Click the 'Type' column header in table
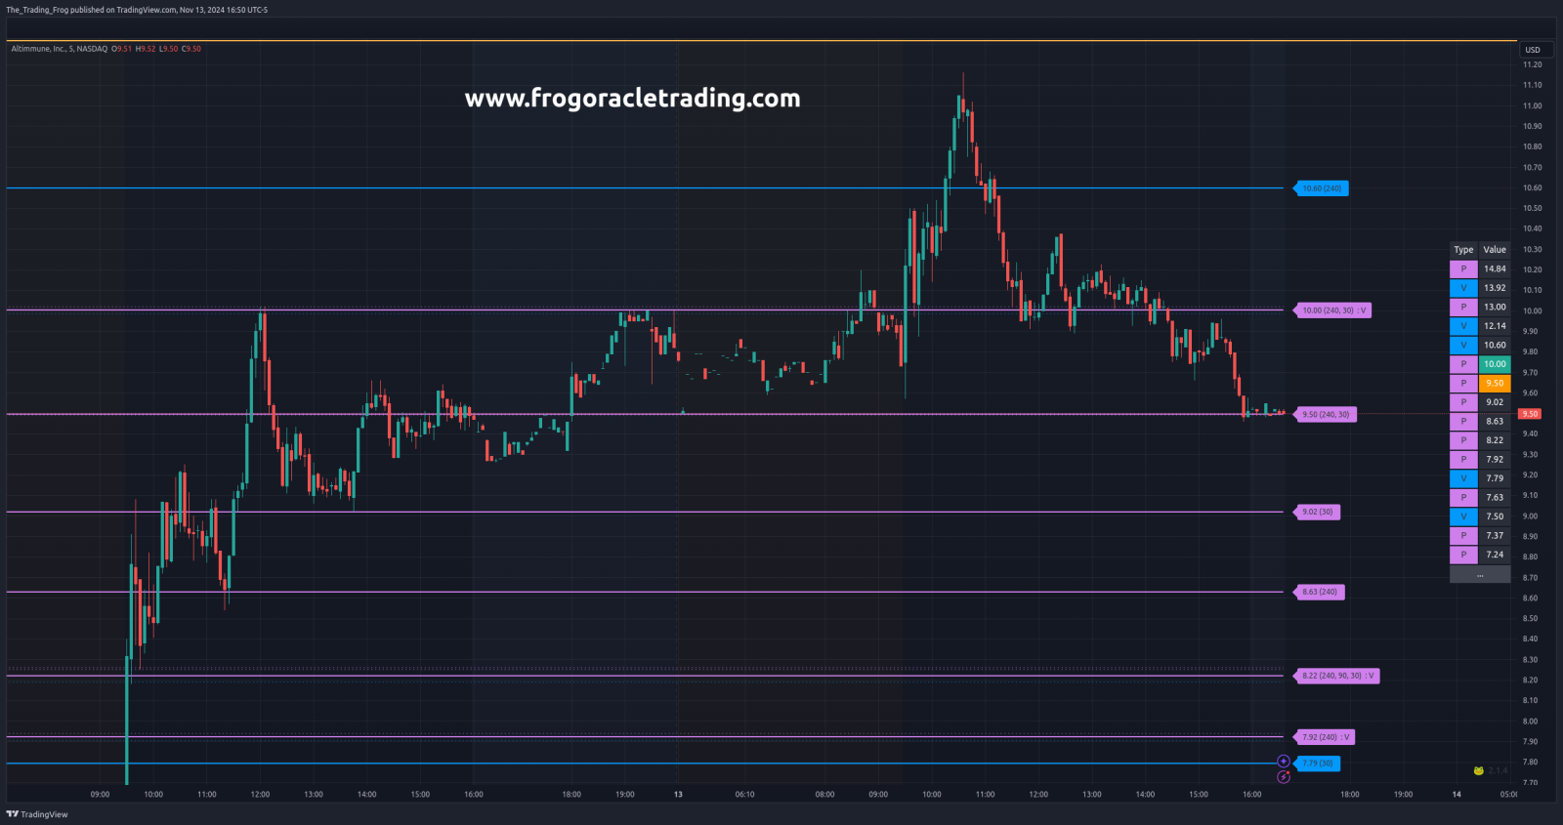 point(1463,250)
